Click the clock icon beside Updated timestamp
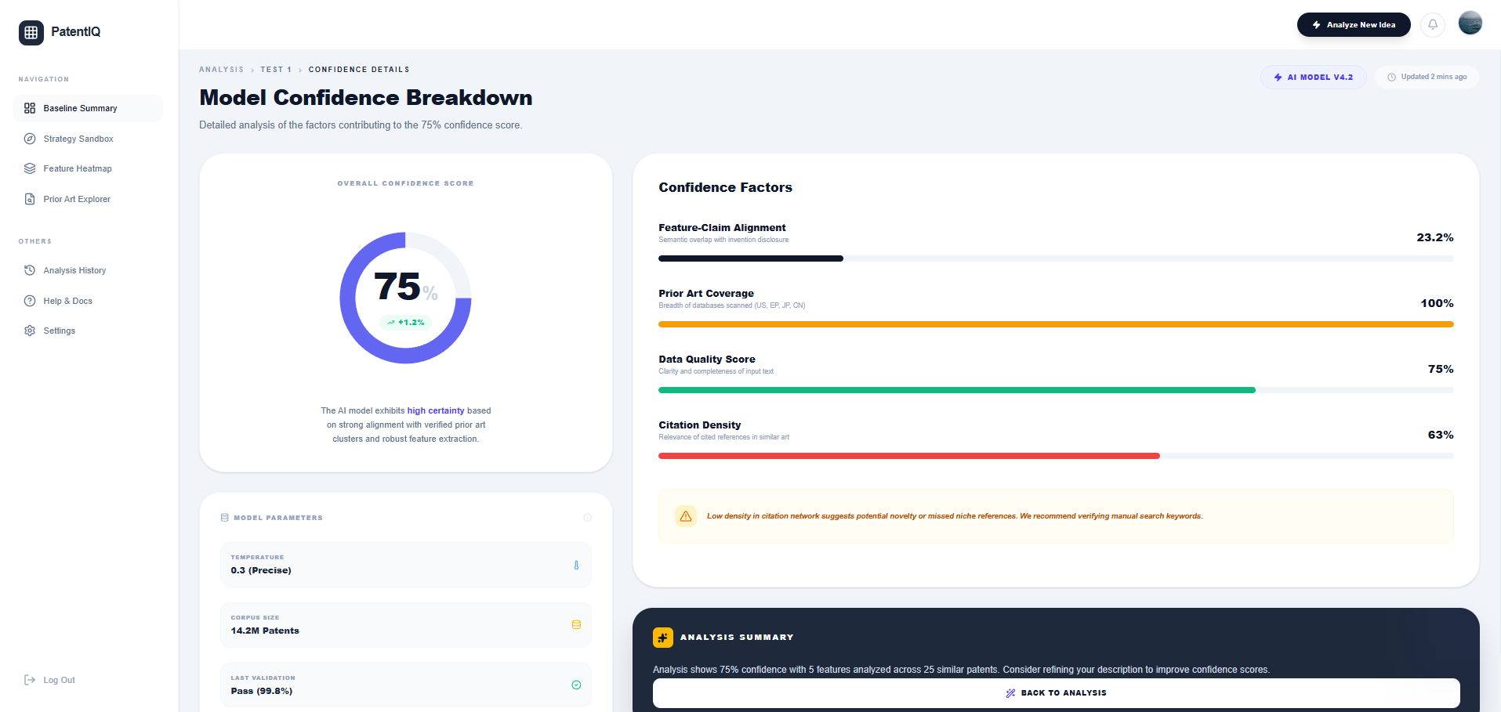 (x=1392, y=77)
